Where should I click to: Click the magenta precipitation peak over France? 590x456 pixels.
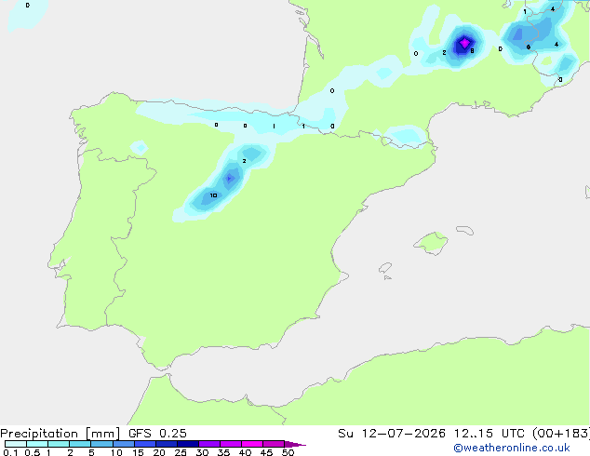coord(465,43)
